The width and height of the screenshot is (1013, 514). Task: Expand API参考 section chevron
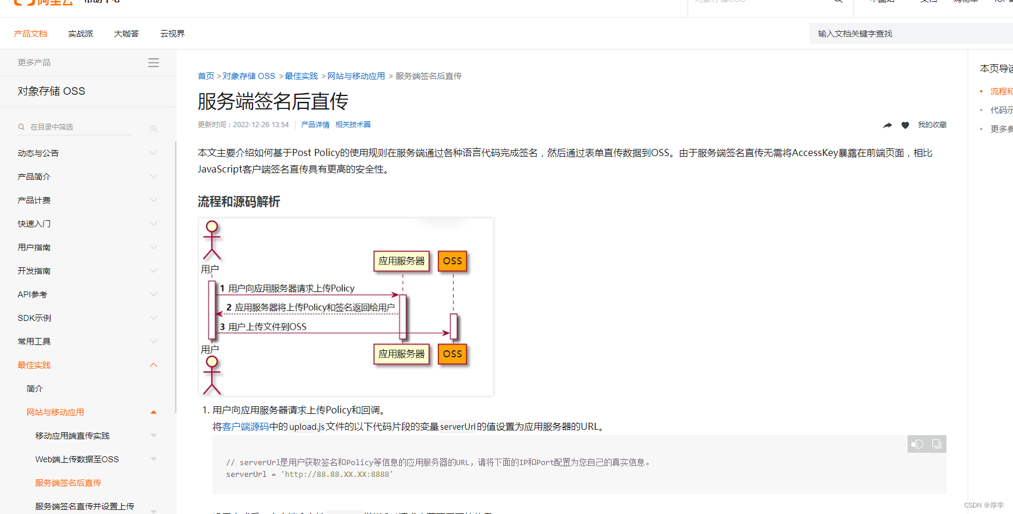(x=154, y=294)
